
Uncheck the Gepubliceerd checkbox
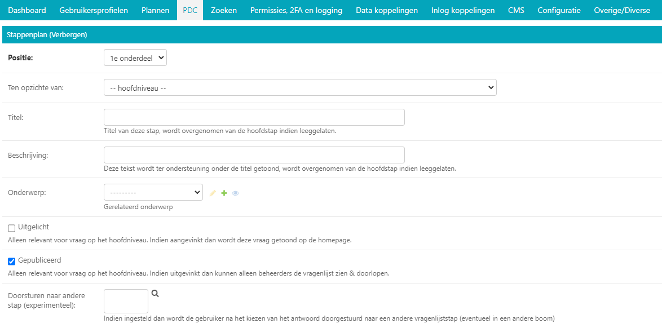click(11, 261)
